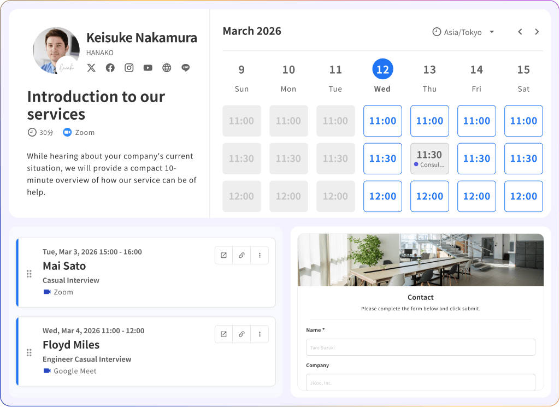The width and height of the screenshot is (560, 407).
Task: Visit the Instagram profile icon
Action: (129, 68)
